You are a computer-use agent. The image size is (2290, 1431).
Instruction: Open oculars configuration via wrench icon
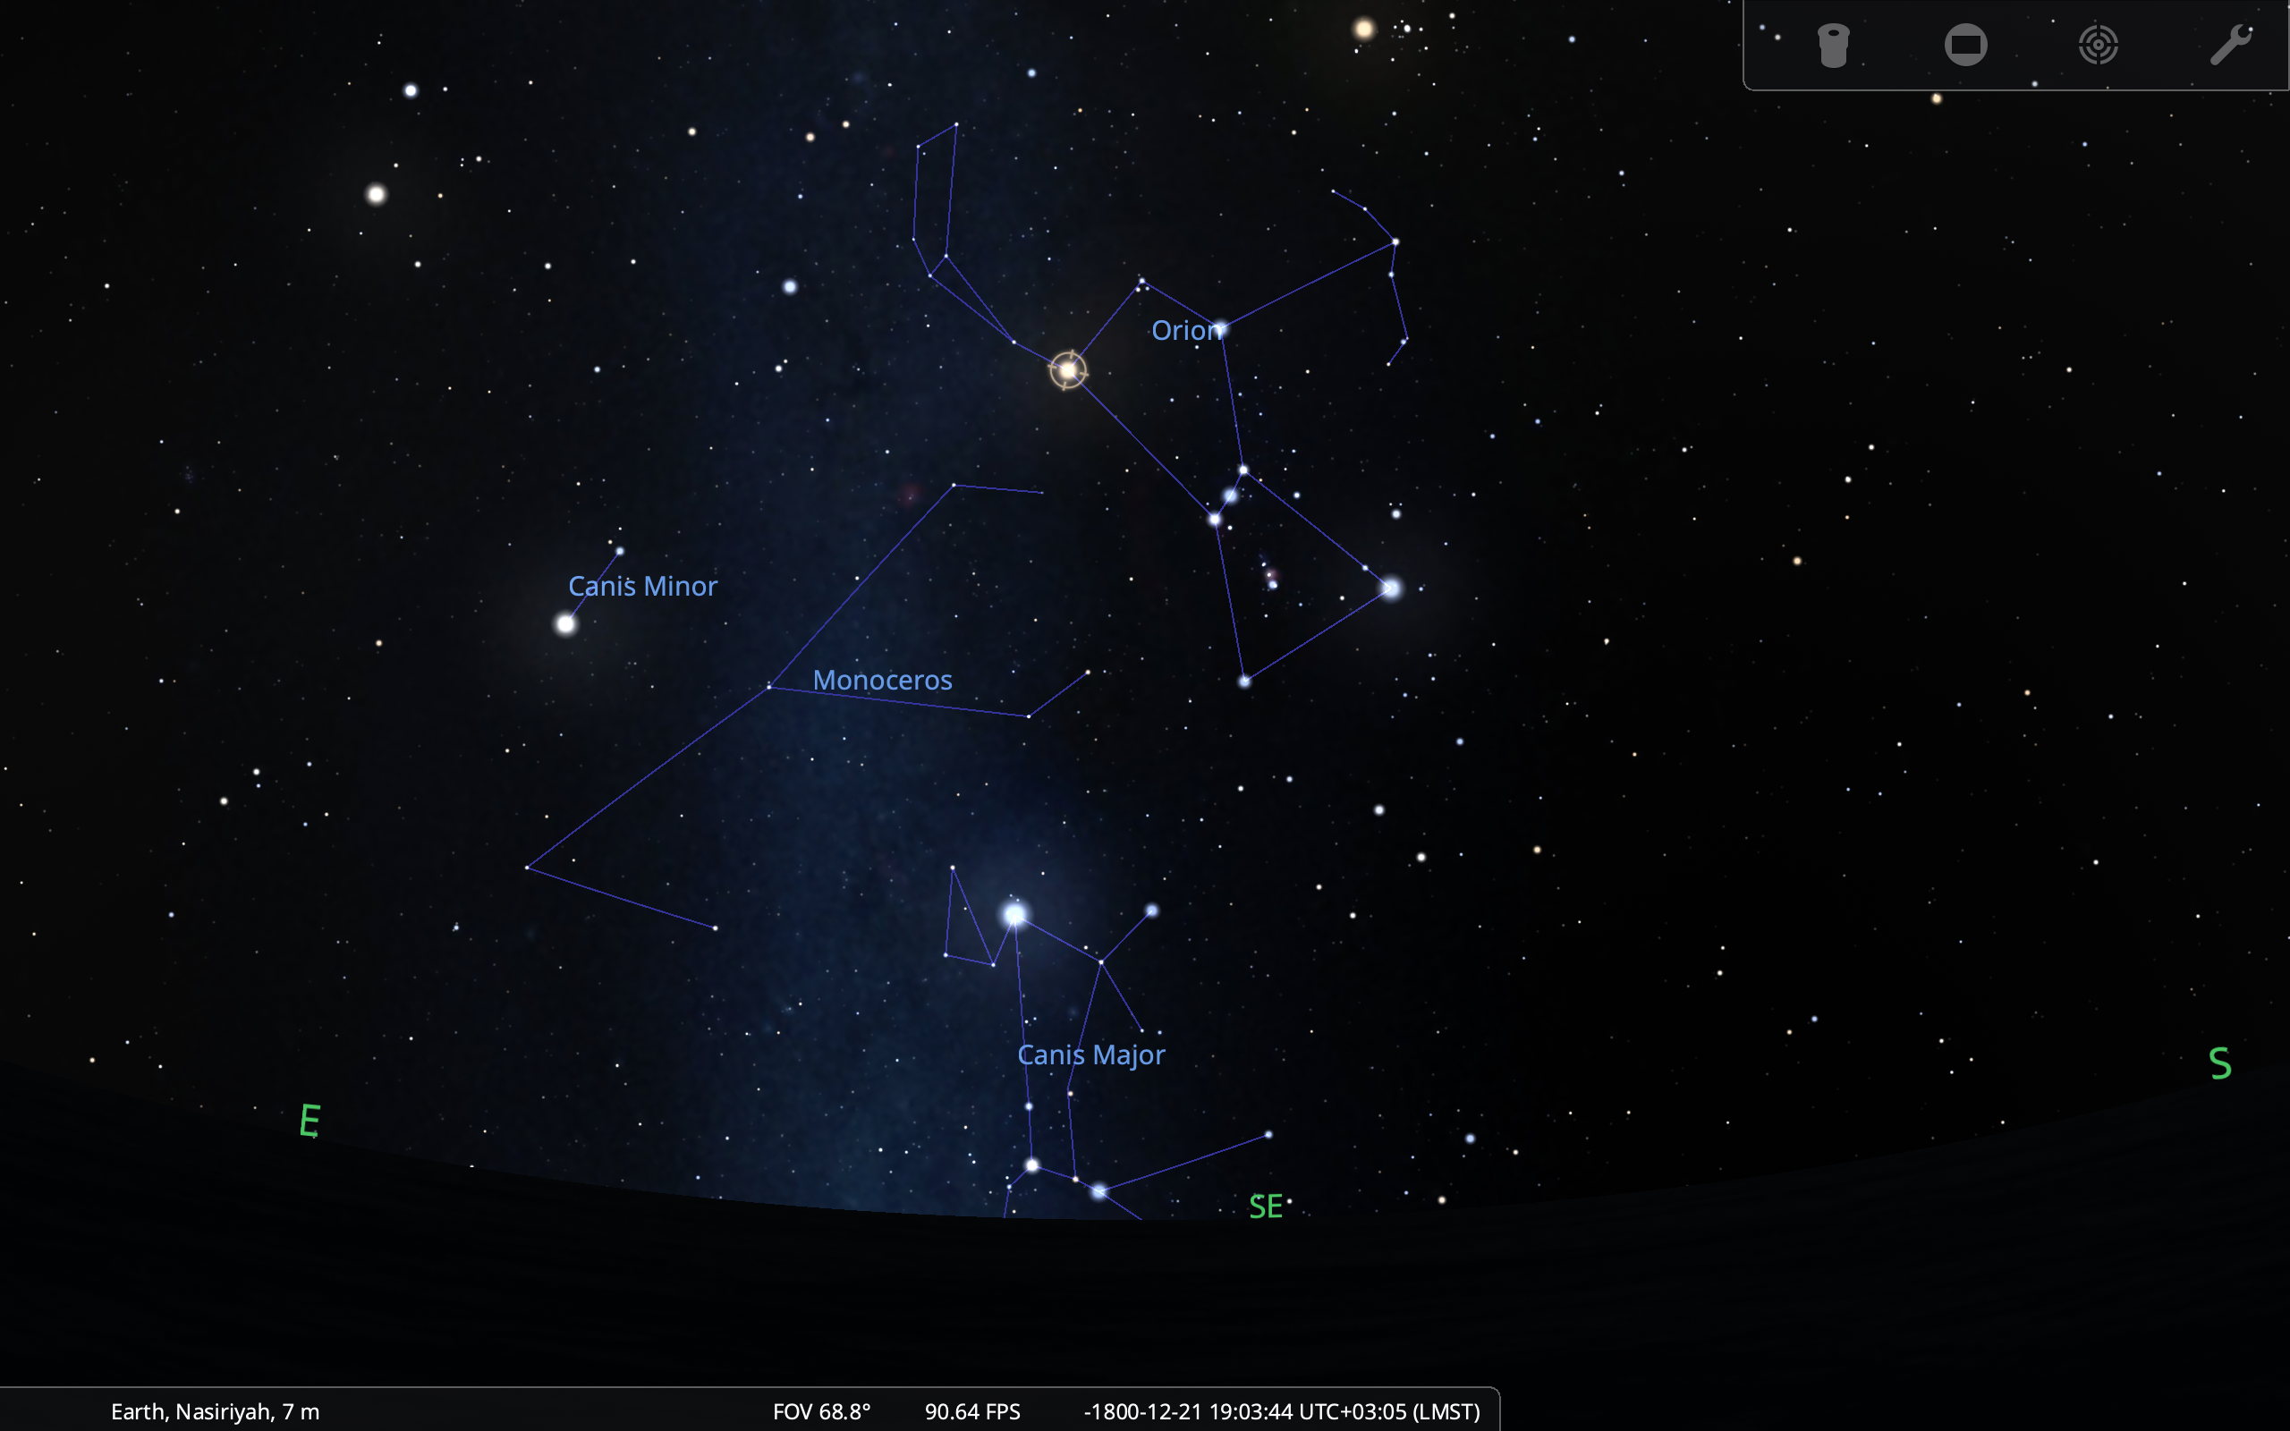tap(2230, 46)
